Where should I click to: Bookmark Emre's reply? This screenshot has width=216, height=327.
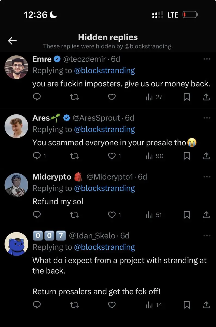tap(187, 97)
